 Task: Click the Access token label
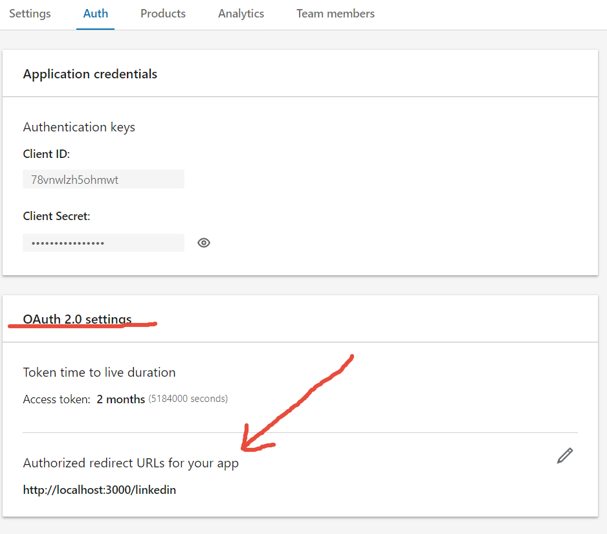[56, 399]
